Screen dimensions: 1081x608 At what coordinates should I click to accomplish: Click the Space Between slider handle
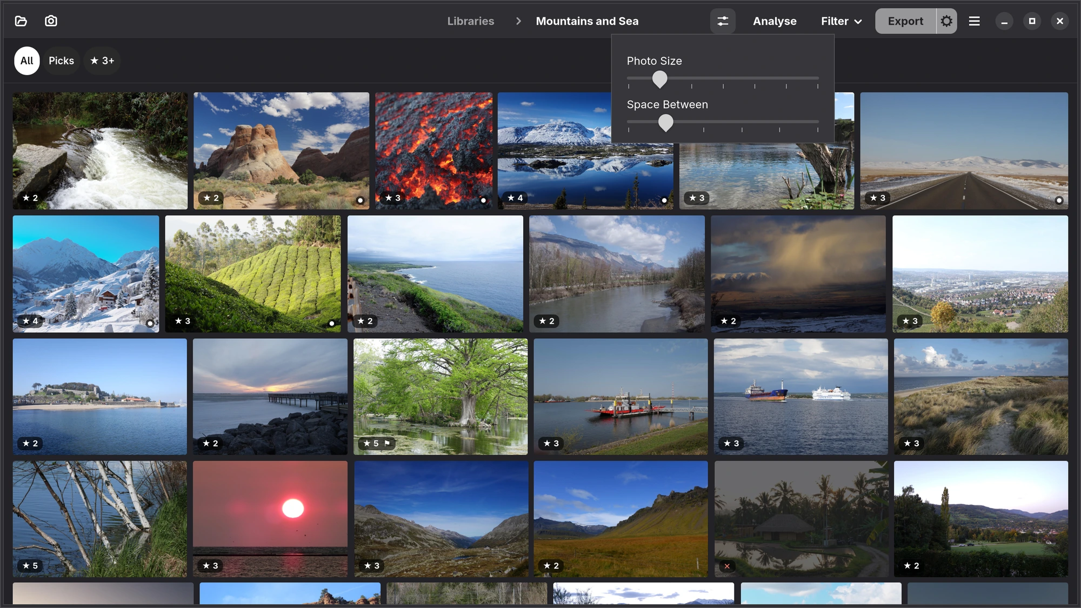point(665,123)
